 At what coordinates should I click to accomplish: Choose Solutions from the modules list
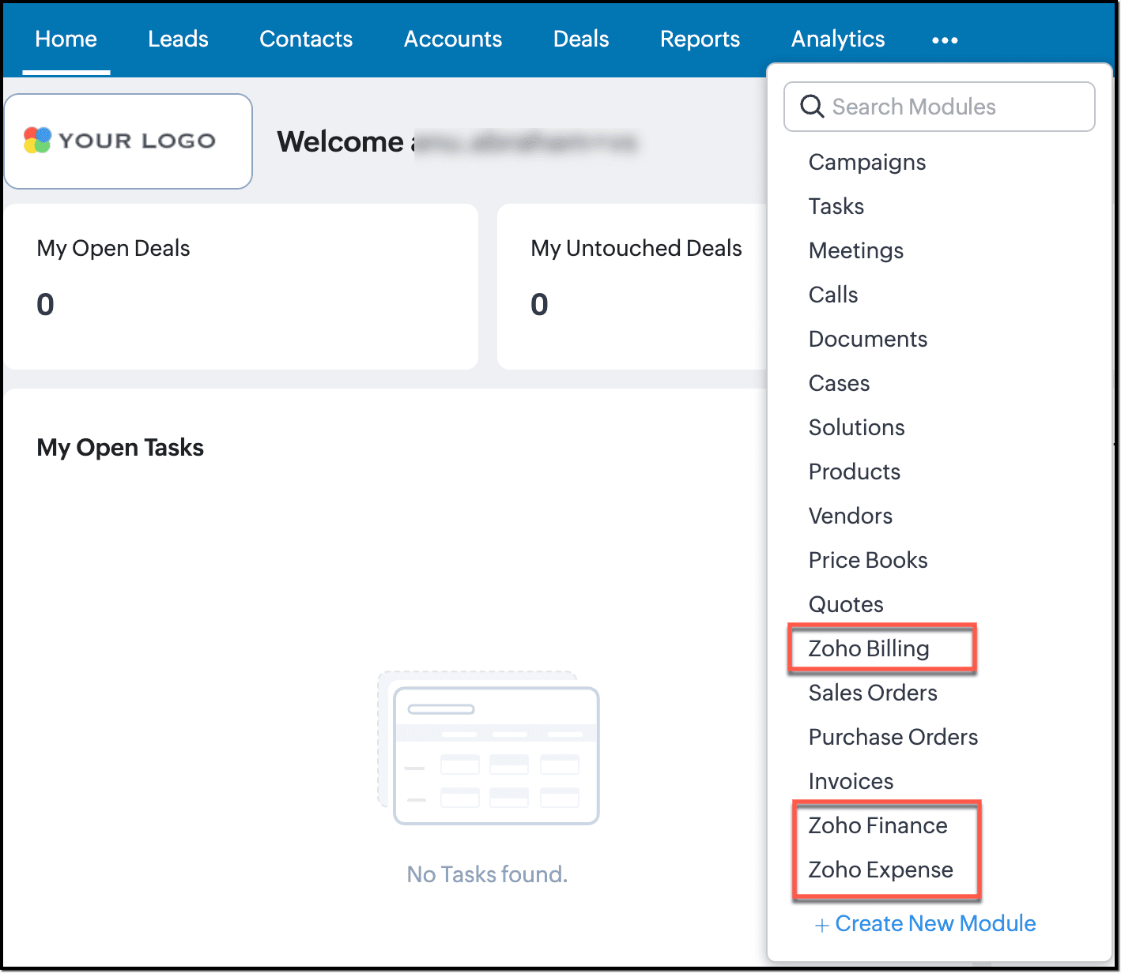click(857, 428)
